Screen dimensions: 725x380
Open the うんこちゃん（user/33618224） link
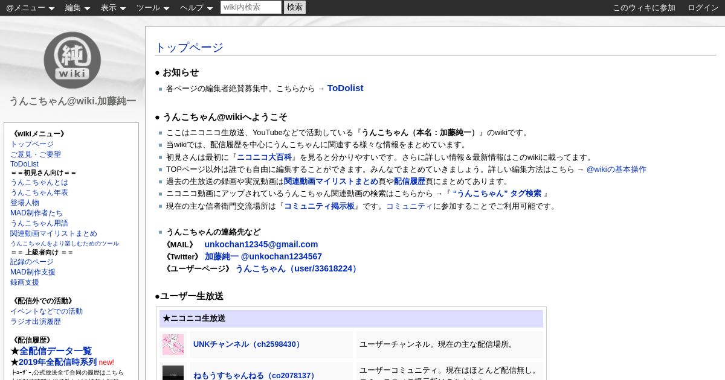[x=298, y=268]
